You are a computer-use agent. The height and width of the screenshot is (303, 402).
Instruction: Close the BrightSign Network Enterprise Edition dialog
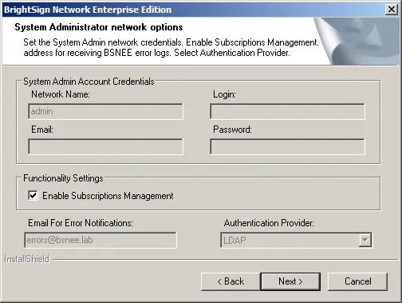point(392,10)
